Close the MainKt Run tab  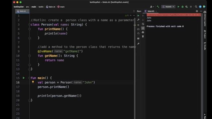point(156,11)
